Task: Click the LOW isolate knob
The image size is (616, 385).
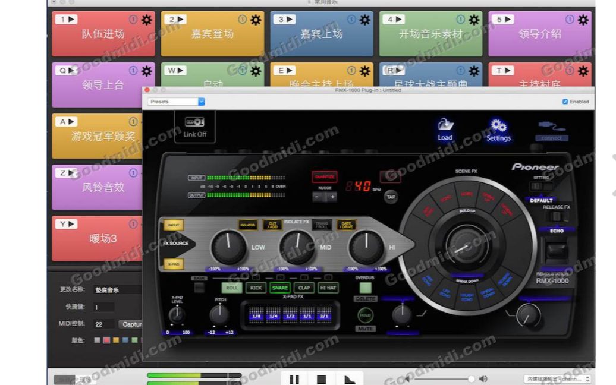Action: click(x=229, y=247)
